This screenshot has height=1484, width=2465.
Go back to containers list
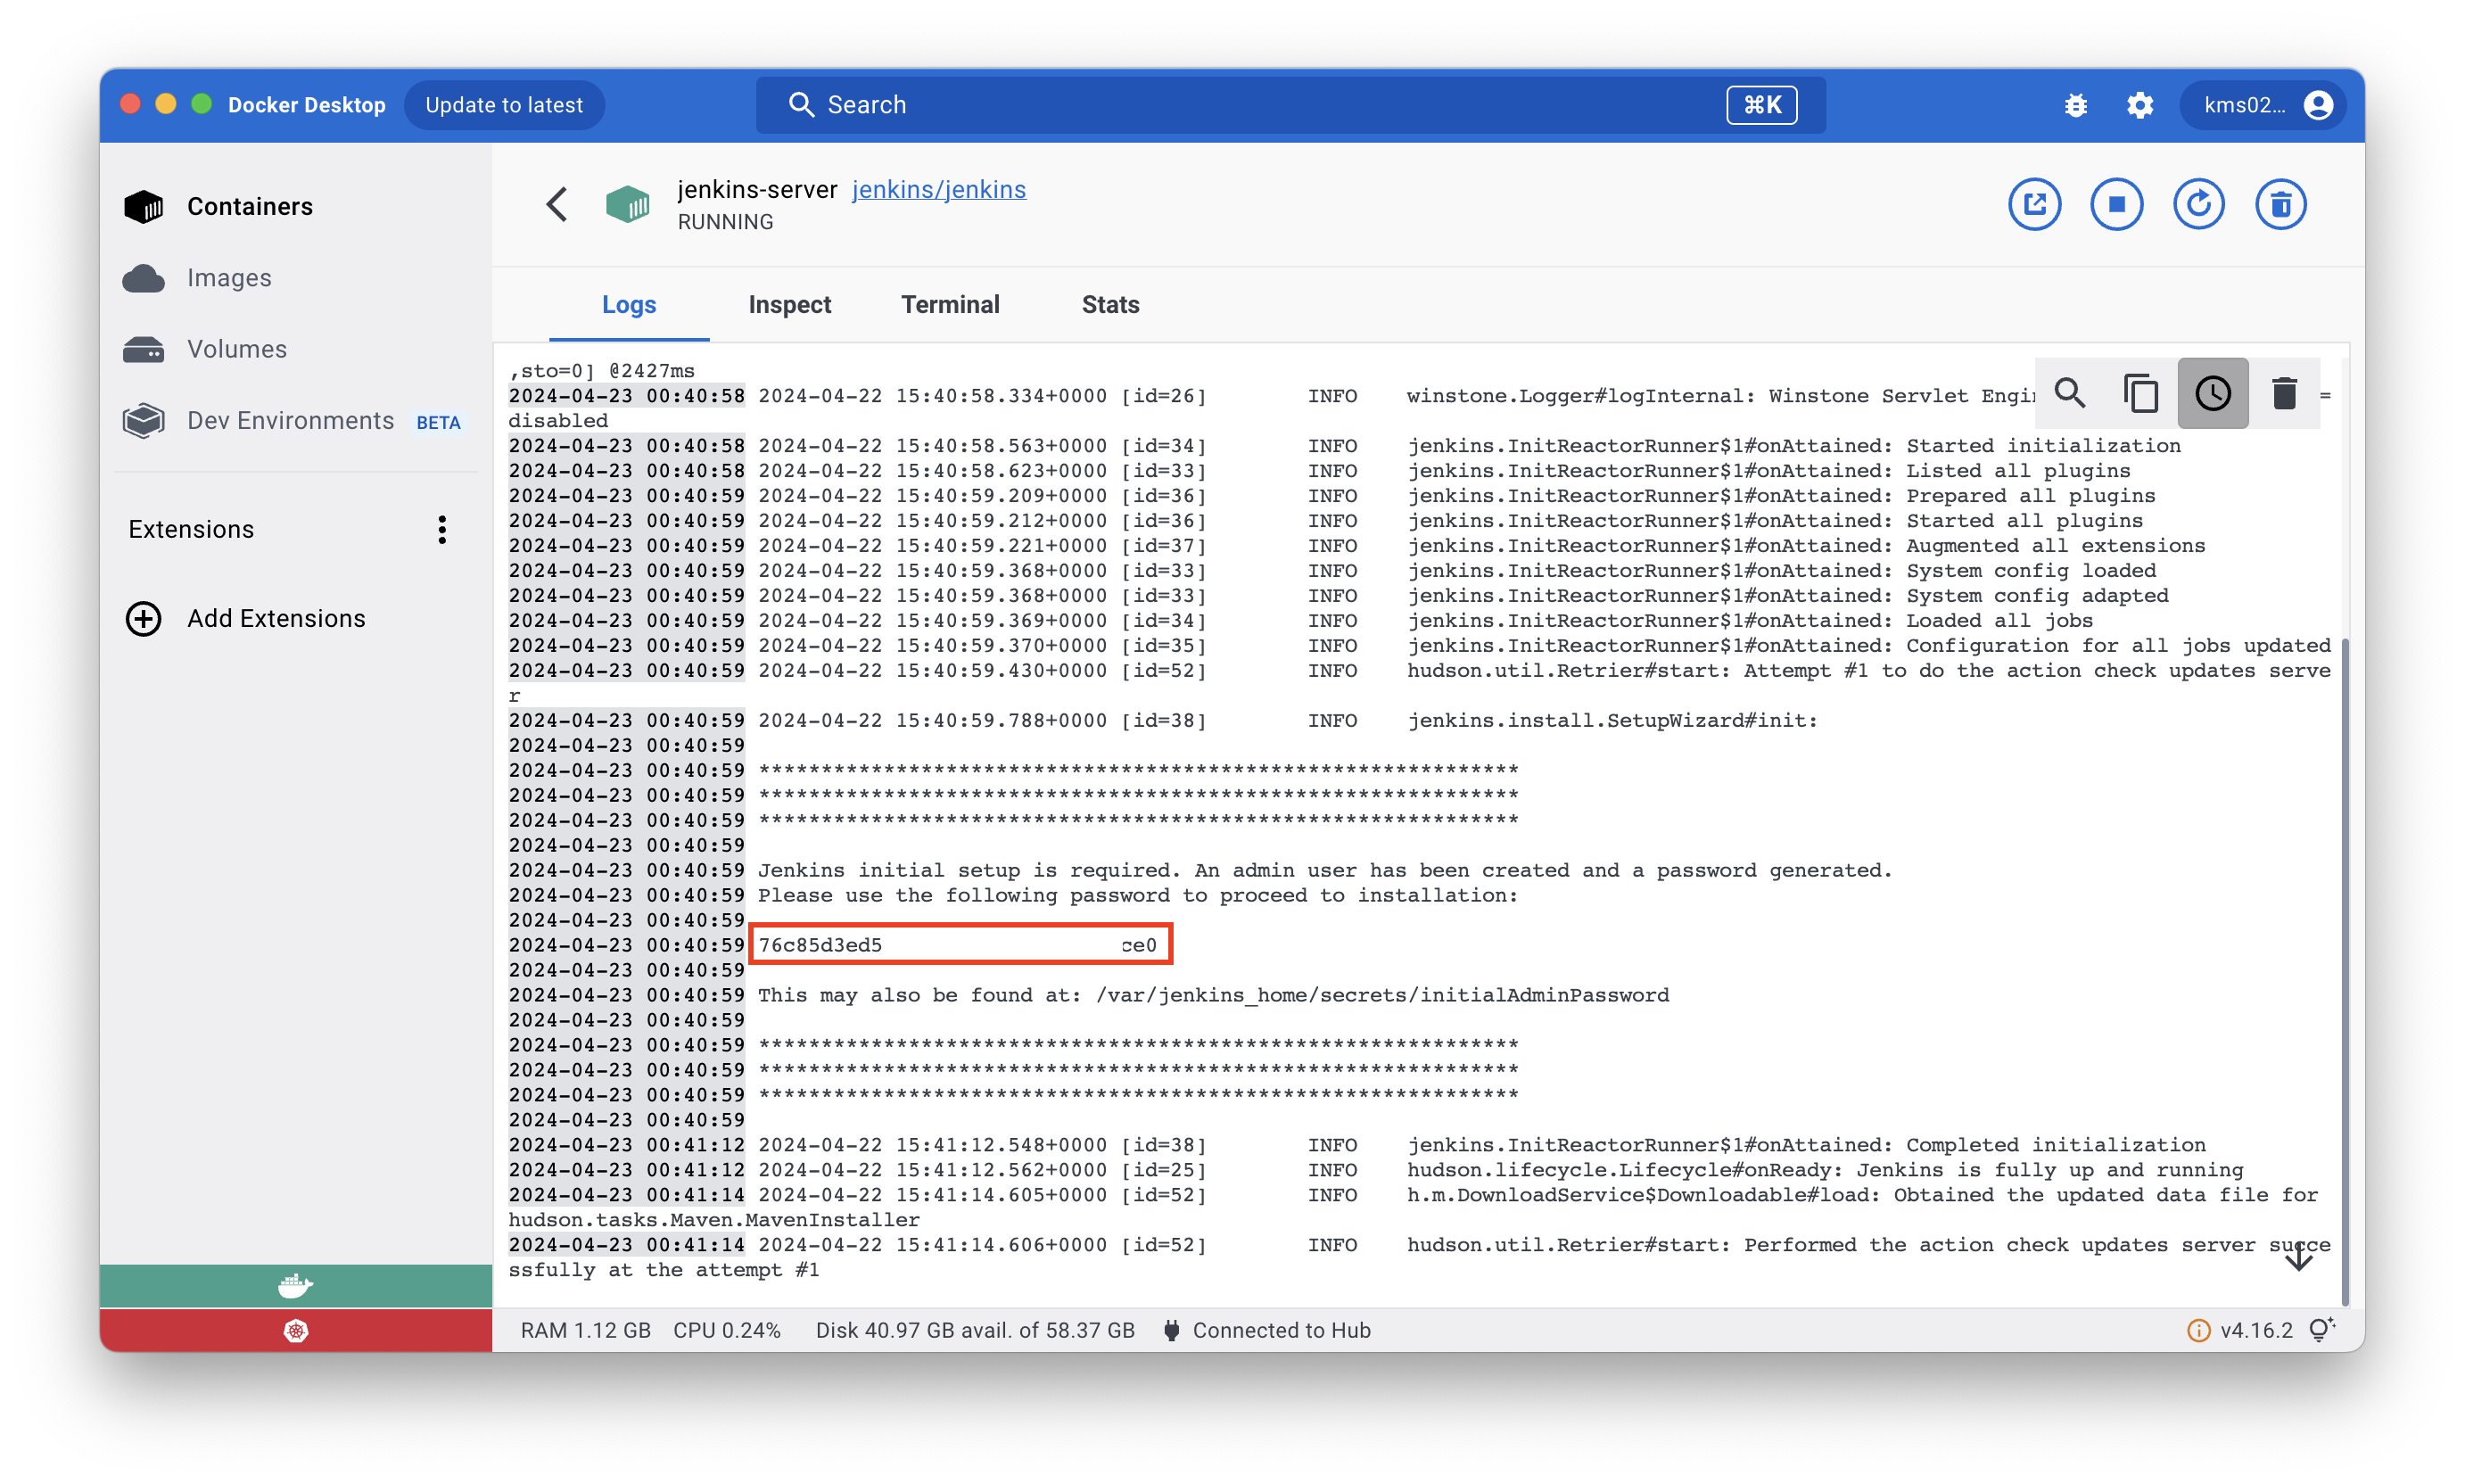point(557,205)
